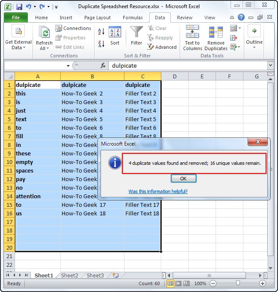Viewport: 278px width, 292px height.
Task: Open the File tab
Action: [16, 18]
